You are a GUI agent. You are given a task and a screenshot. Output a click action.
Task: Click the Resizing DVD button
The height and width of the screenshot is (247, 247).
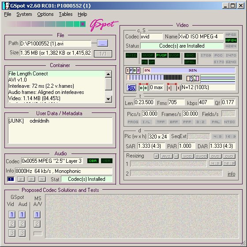(x=215, y=156)
